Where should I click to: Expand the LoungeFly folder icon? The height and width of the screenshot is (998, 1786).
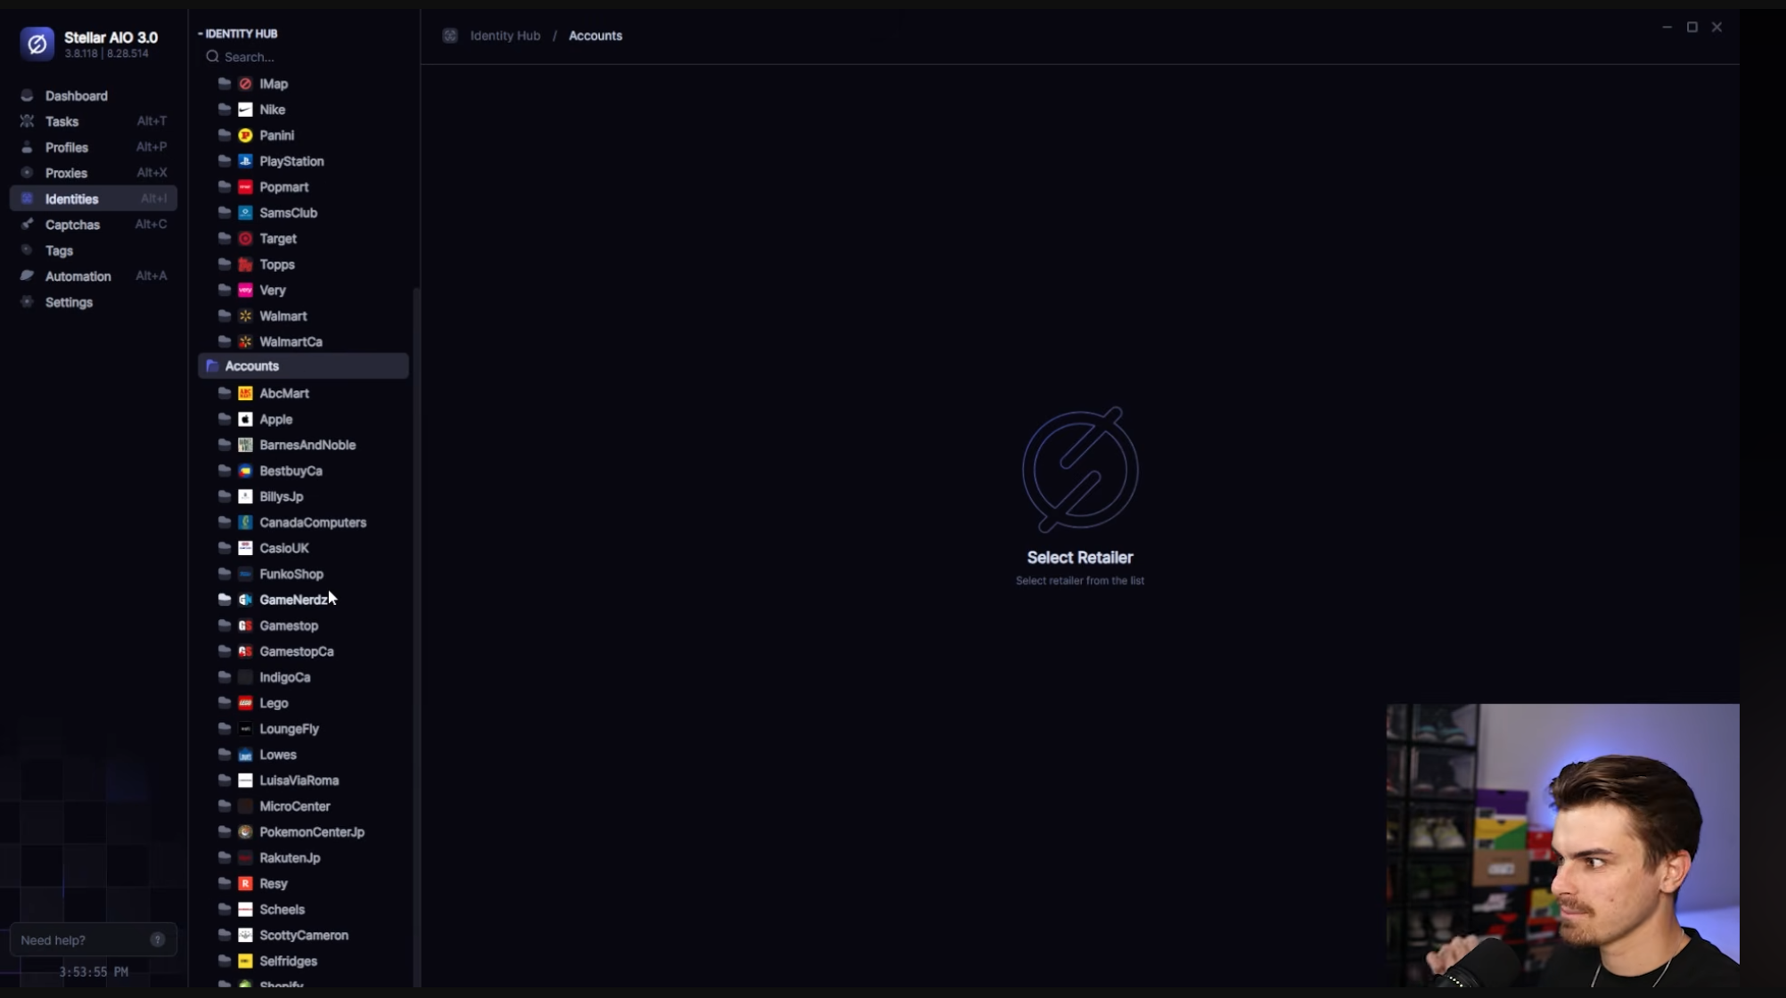click(225, 729)
